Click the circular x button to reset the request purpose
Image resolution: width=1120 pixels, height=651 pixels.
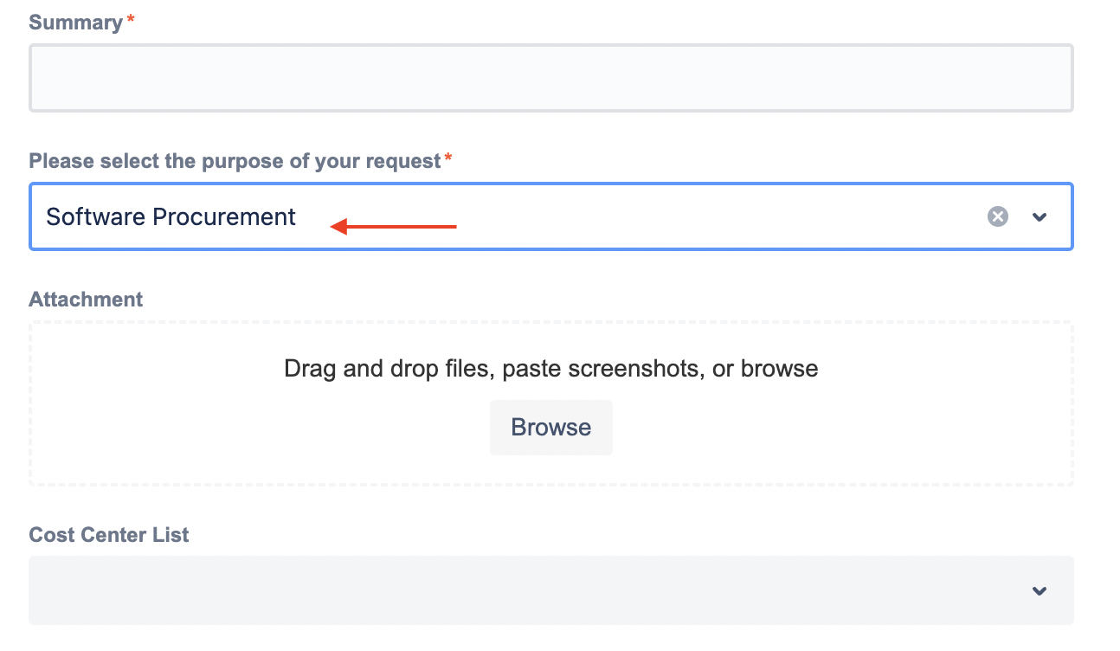997,216
